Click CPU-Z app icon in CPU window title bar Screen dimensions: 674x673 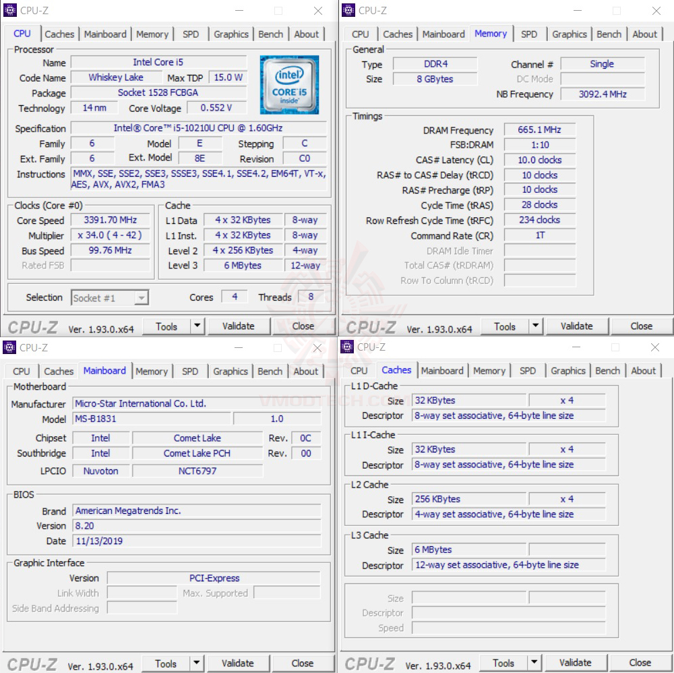tap(9, 10)
